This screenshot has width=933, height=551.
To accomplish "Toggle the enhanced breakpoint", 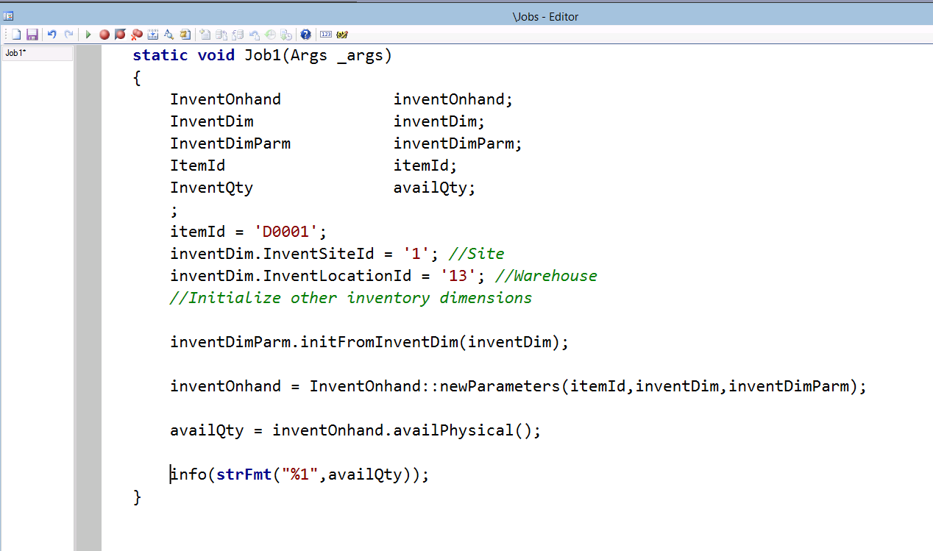I will point(121,35).
